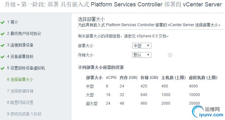This screenshot has width=225, height=120.
Task: Select step 8 配置网络设置
Action: click(20, 102)
